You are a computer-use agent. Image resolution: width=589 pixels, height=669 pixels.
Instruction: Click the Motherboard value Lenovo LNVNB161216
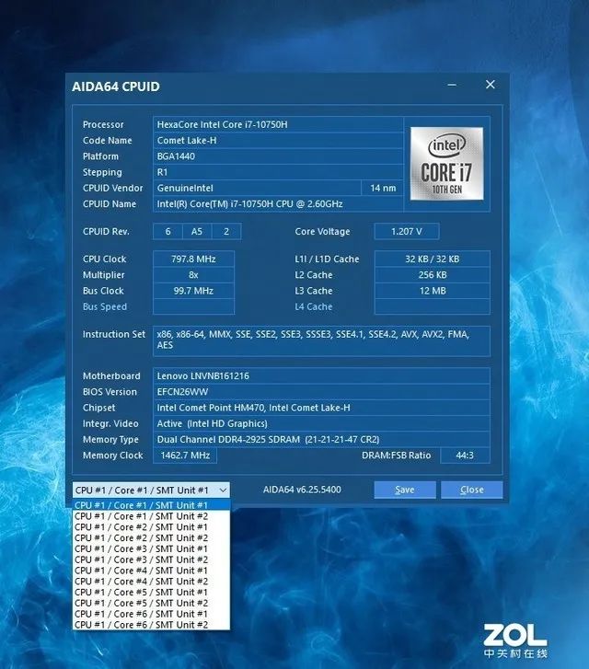[x=321, y=375]
